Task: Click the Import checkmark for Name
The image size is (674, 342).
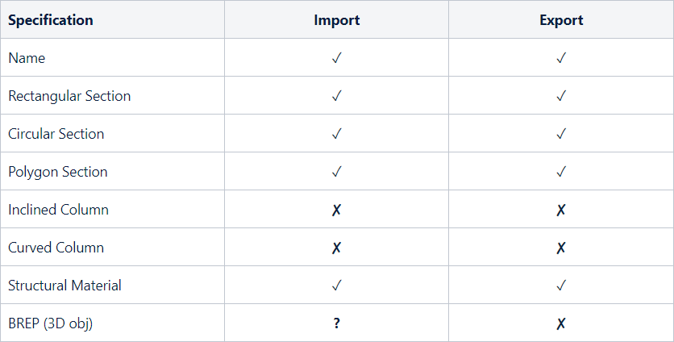Action: [337, 58]
